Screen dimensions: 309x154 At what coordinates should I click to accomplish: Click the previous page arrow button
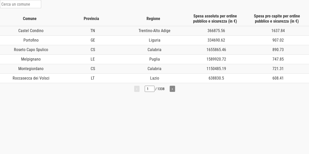137,89
